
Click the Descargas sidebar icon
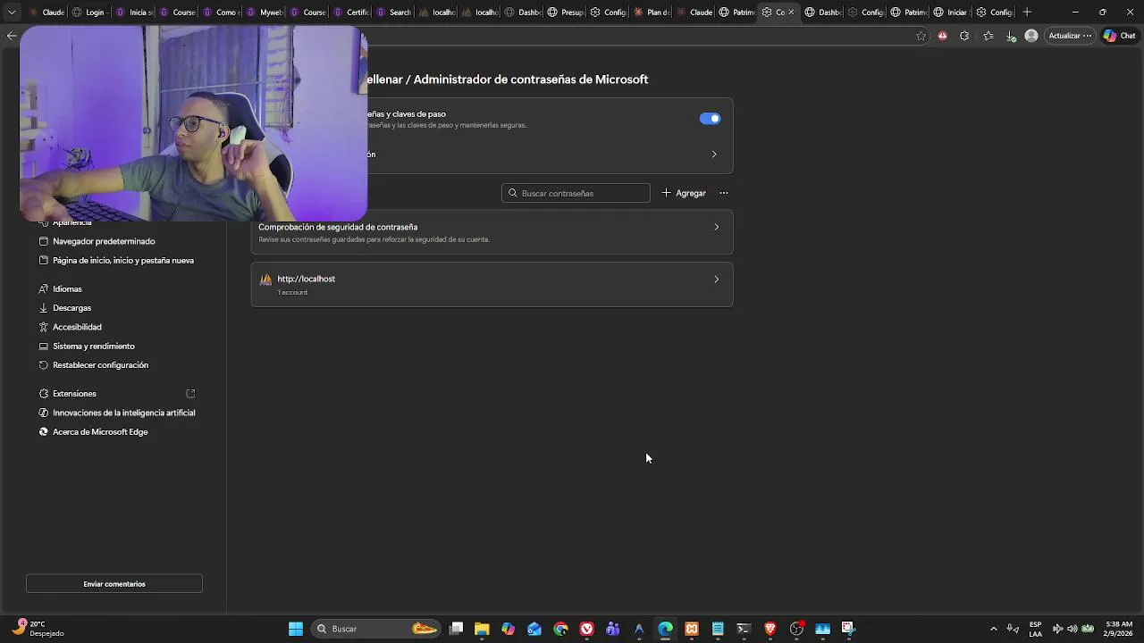(44, 308)
